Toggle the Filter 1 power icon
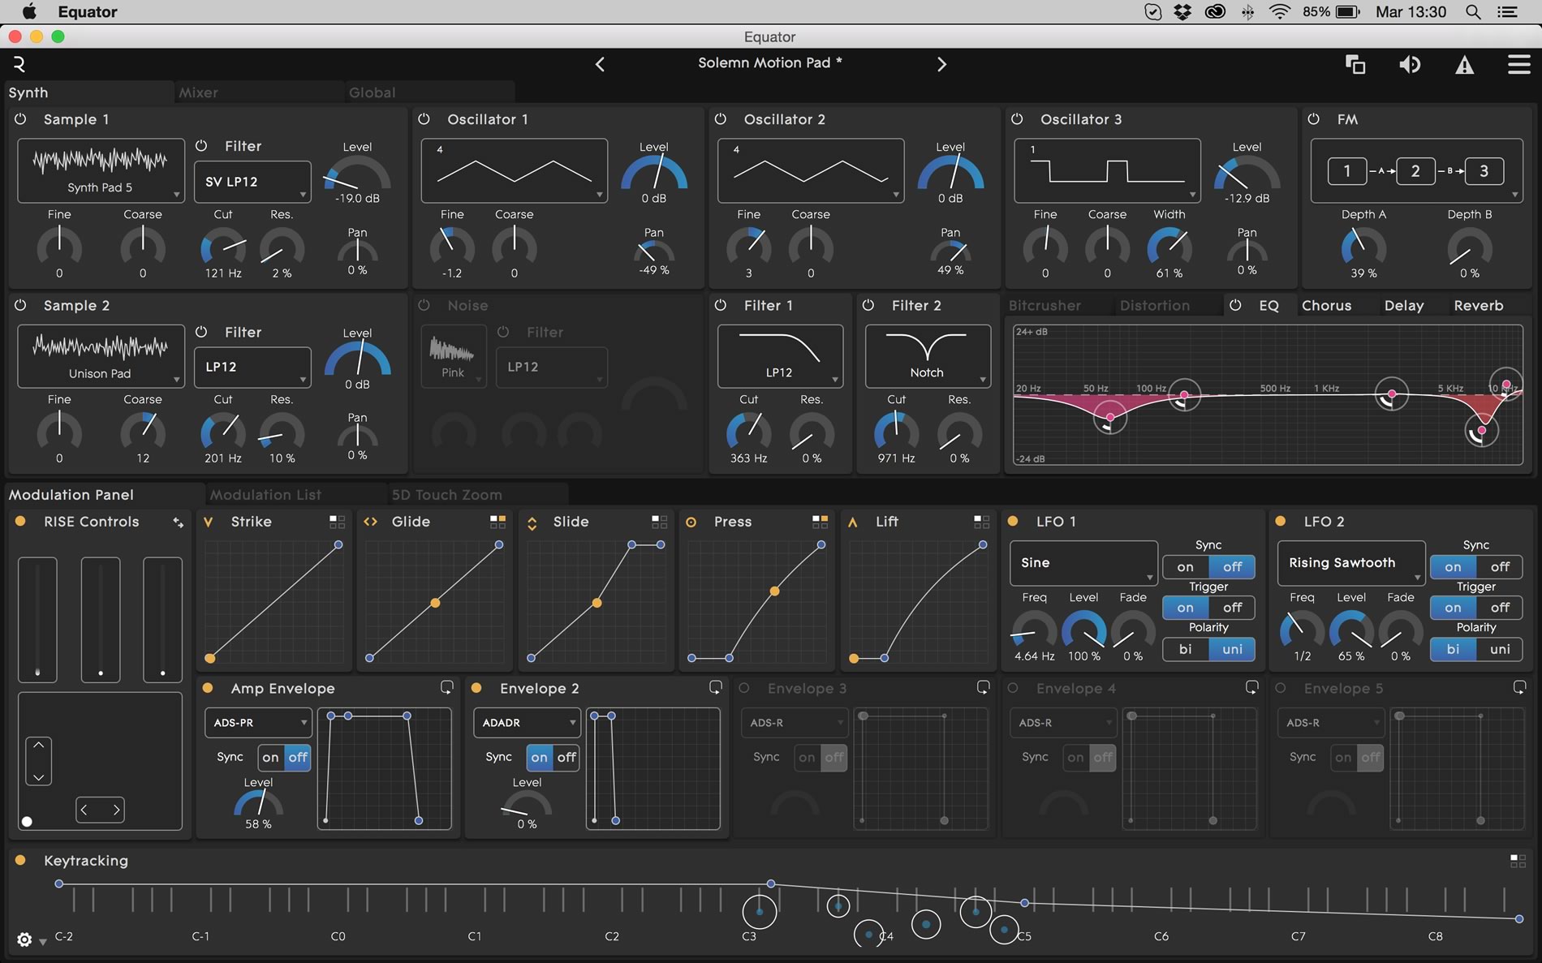This screenshot has height=963, width=1542. coord(720,305)
